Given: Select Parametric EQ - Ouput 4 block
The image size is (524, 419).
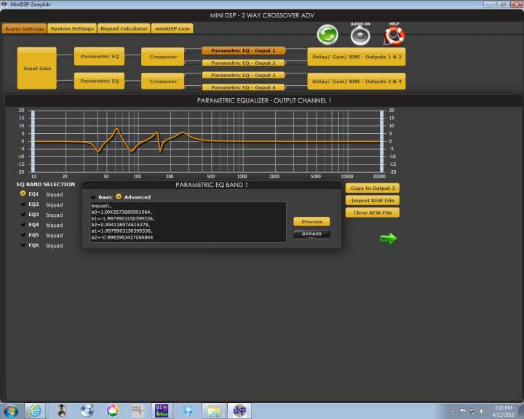Looking at the screenshot, I should 243,87.
